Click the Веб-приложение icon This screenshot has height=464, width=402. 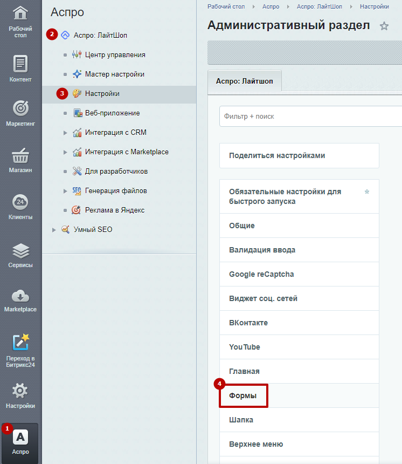coord(78,113)
